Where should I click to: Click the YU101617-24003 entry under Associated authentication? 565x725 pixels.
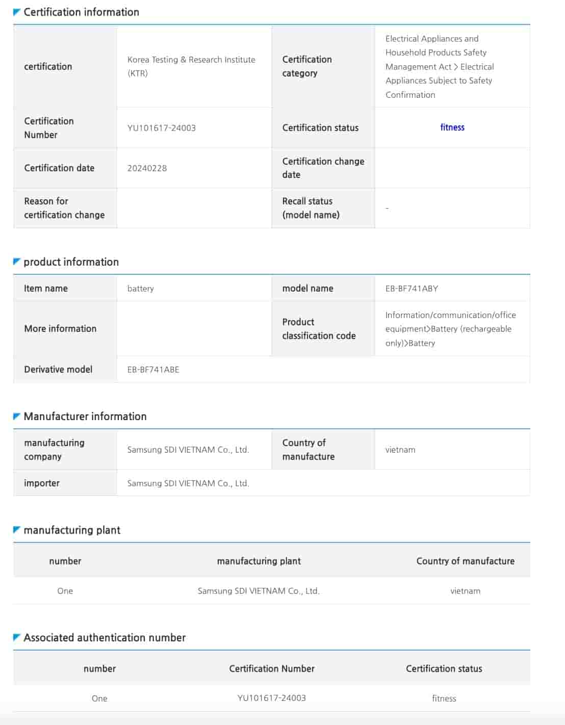[x=271, y=698]
